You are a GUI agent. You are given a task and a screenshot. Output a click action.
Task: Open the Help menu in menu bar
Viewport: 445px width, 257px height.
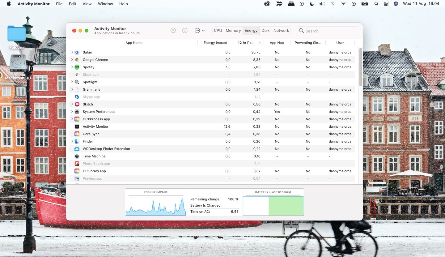pyautogui.click(x=123, y=4)
